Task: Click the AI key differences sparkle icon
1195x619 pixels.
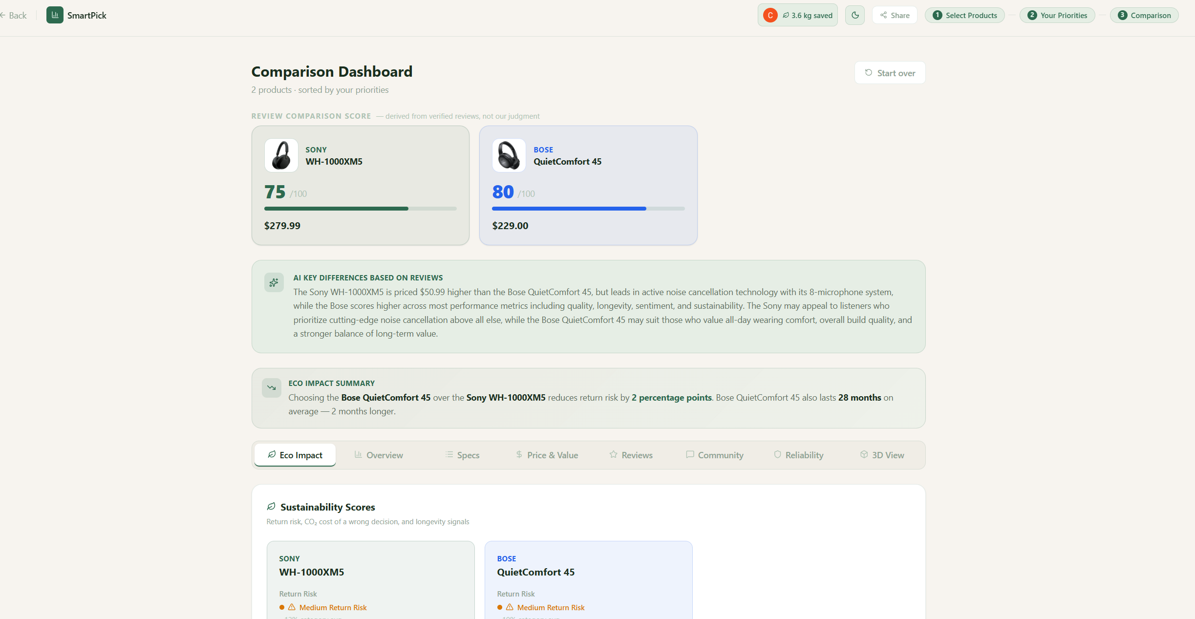Action: 274,282
